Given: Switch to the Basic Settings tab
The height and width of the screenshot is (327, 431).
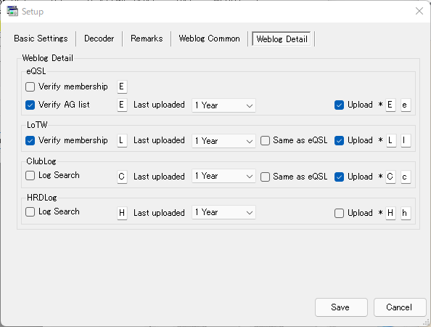Looking at the screenshot, I should (x=41, y=39).
